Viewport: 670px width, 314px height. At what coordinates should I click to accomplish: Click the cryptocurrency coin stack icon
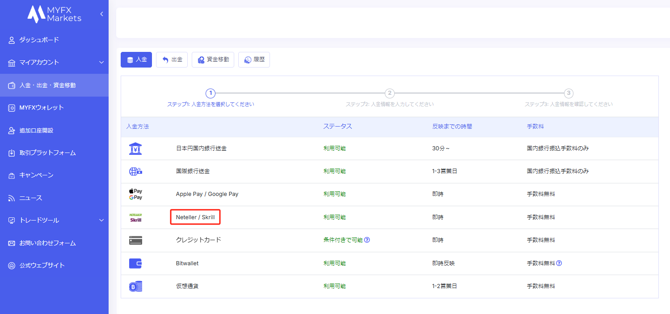point(135,286)
